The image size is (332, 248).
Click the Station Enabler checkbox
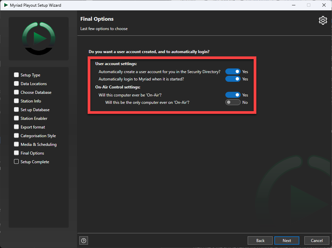click(16, 118)
